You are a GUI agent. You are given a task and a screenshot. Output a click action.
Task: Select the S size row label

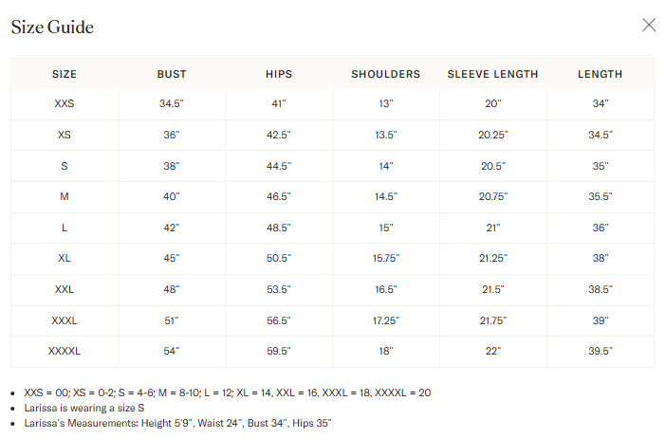(x=65, y=166)
